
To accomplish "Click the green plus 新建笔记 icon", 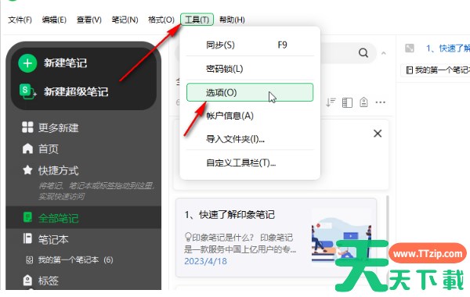I will pos(27,63).
